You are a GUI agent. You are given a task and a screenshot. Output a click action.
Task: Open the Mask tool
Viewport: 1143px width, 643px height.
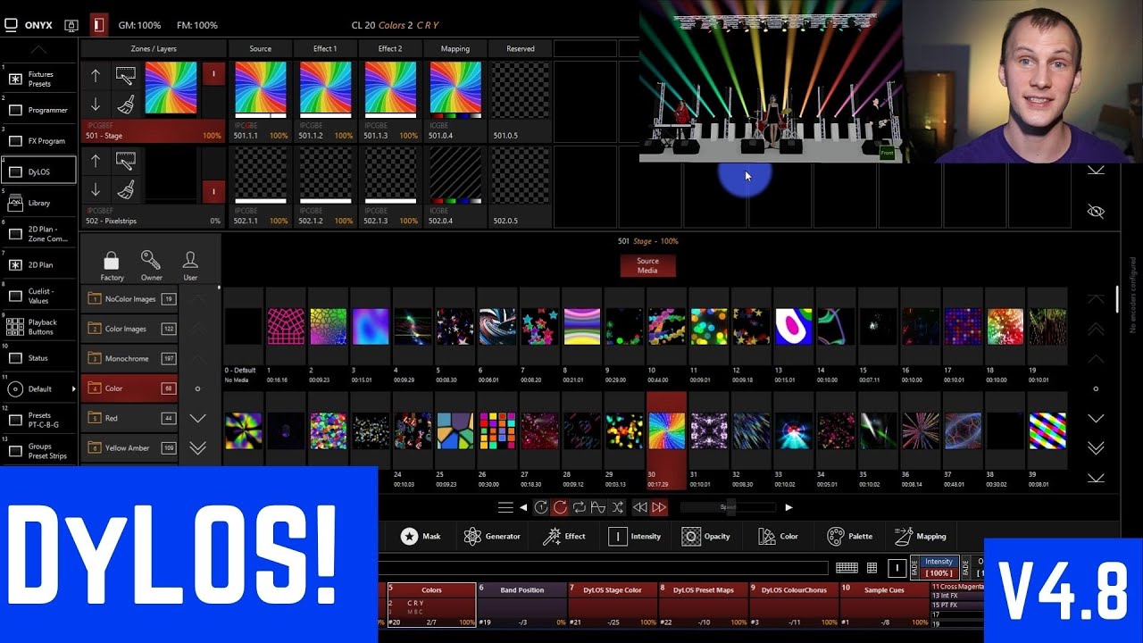pyautogui.click(x=421, y=536)
